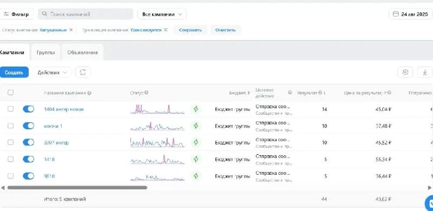
Task: Click the Сохранить filter button
Action: [x=191, y=30]
